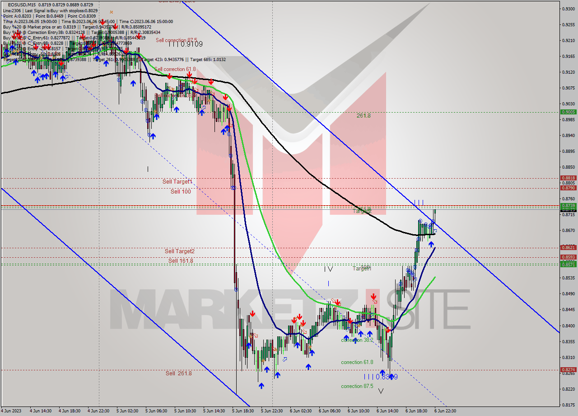Click the 'I I I 0.9109' wave label
The height and width of the screenshot is (416, 578).
[x=186, y=44]
